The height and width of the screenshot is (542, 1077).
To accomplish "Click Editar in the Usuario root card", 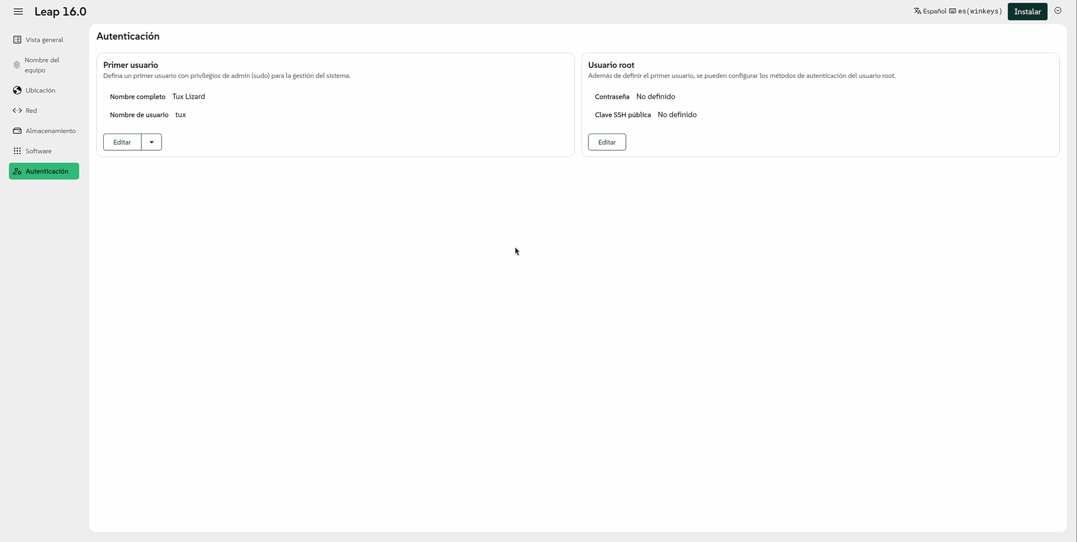I will click(607, 143).
